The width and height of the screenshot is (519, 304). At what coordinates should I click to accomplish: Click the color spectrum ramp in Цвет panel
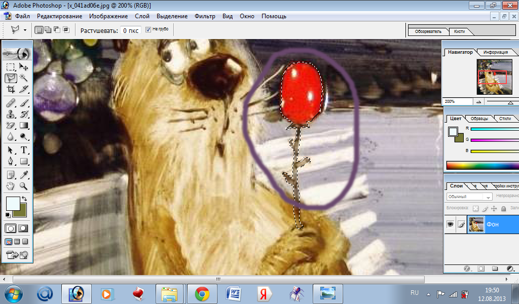(x=483, y=165)
